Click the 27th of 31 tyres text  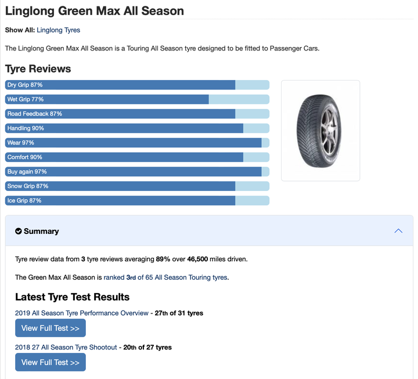pos(179,313)
